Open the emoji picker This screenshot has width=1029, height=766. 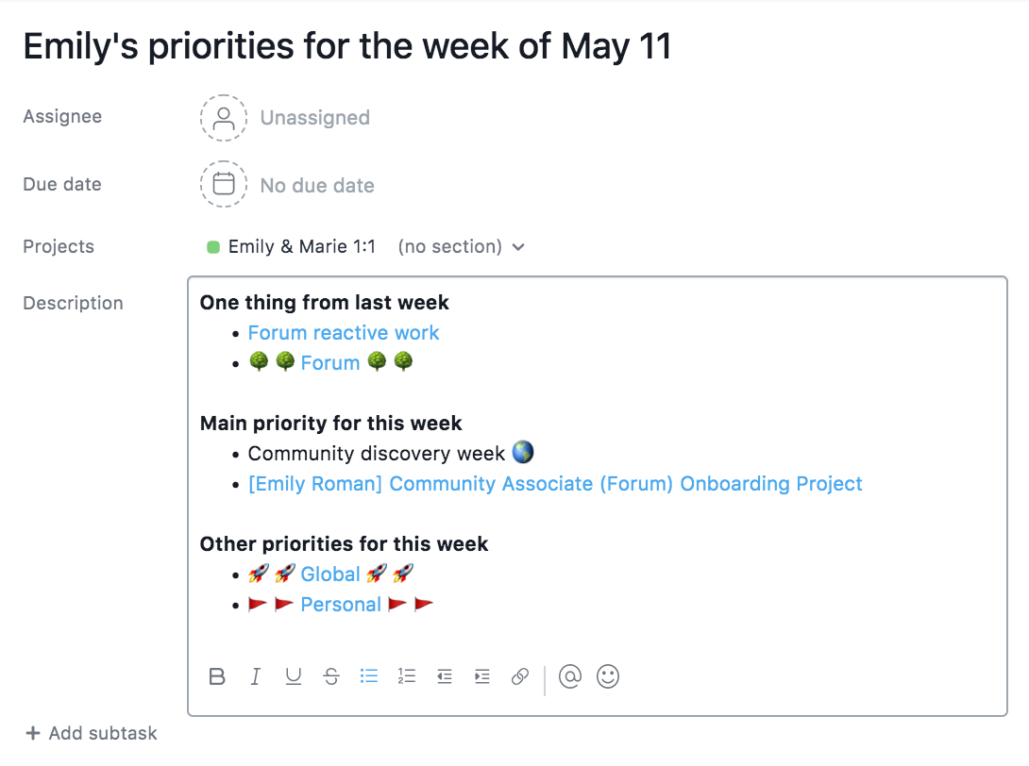point(609,676)
